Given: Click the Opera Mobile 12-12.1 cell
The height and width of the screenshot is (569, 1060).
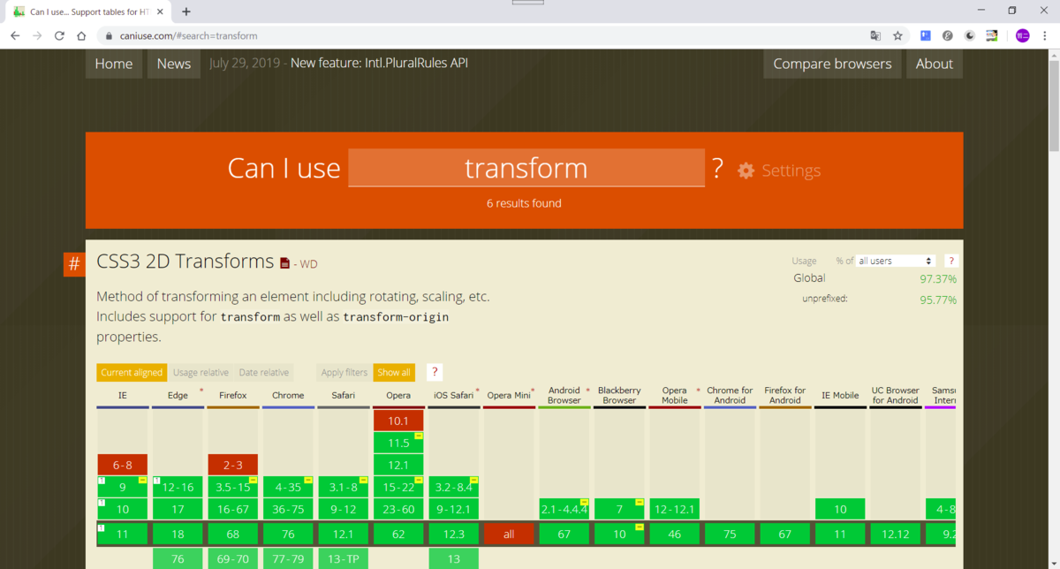Looking at the screenshot, I should (x=675, y=509).
